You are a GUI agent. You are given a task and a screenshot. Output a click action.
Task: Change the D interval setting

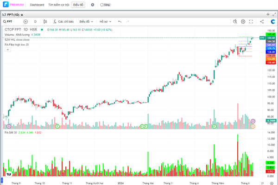click(x=35, y=22)
